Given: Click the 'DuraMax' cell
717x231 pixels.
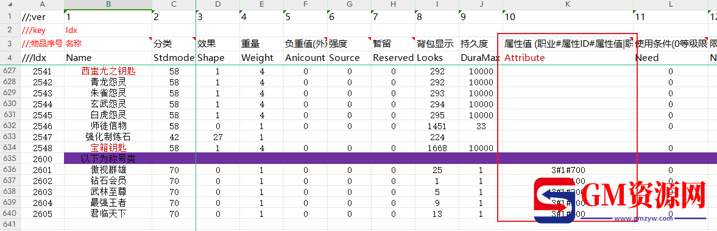Looking at the screenshot, I should 481,58.
